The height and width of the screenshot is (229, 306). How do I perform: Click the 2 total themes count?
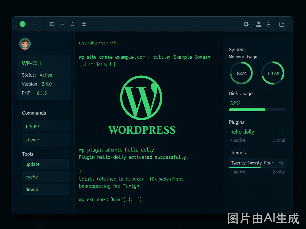click(279, 172)
